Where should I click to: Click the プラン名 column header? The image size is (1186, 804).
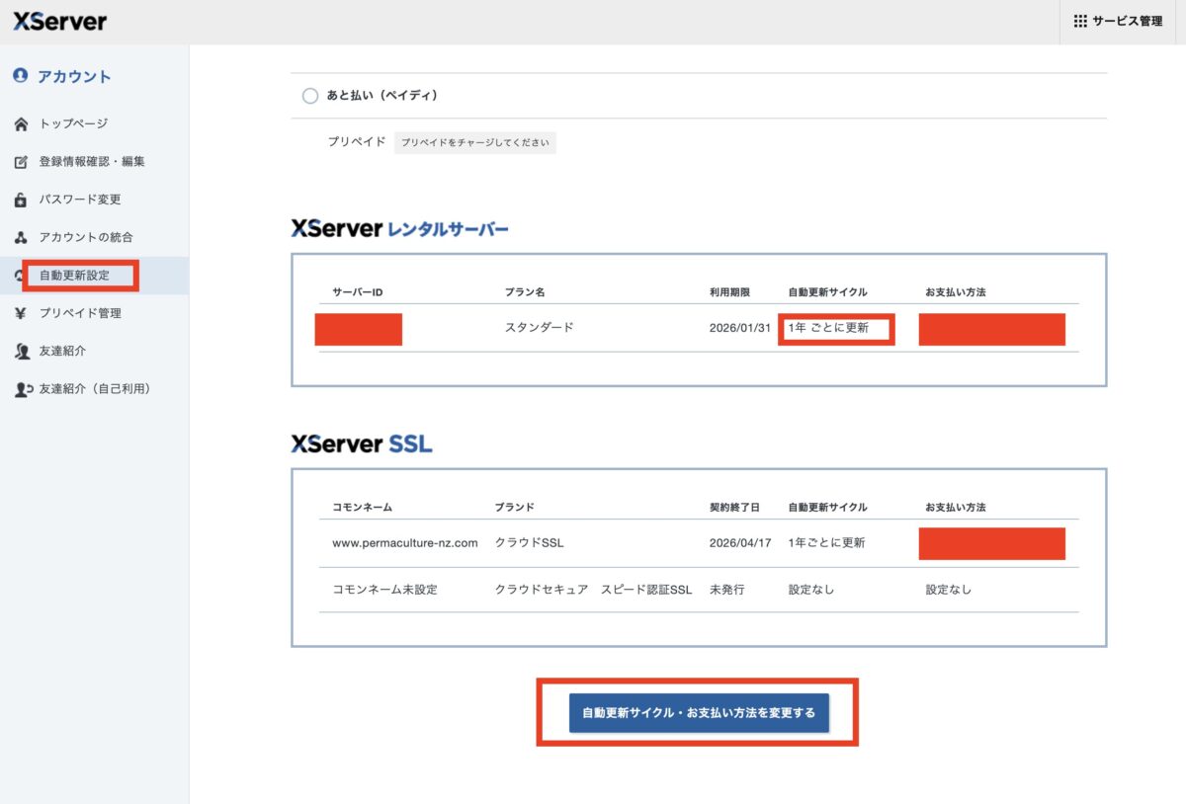point(525,292)
